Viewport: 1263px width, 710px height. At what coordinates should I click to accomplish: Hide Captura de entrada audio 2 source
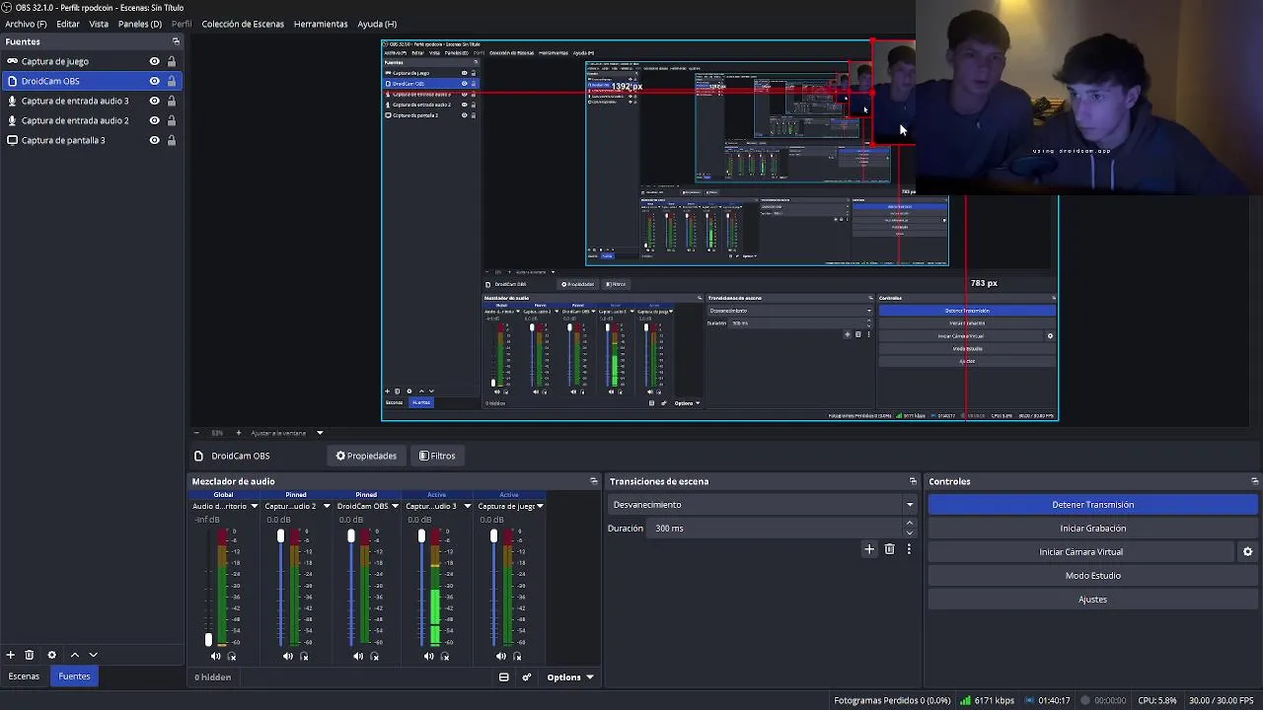point(154,120)
